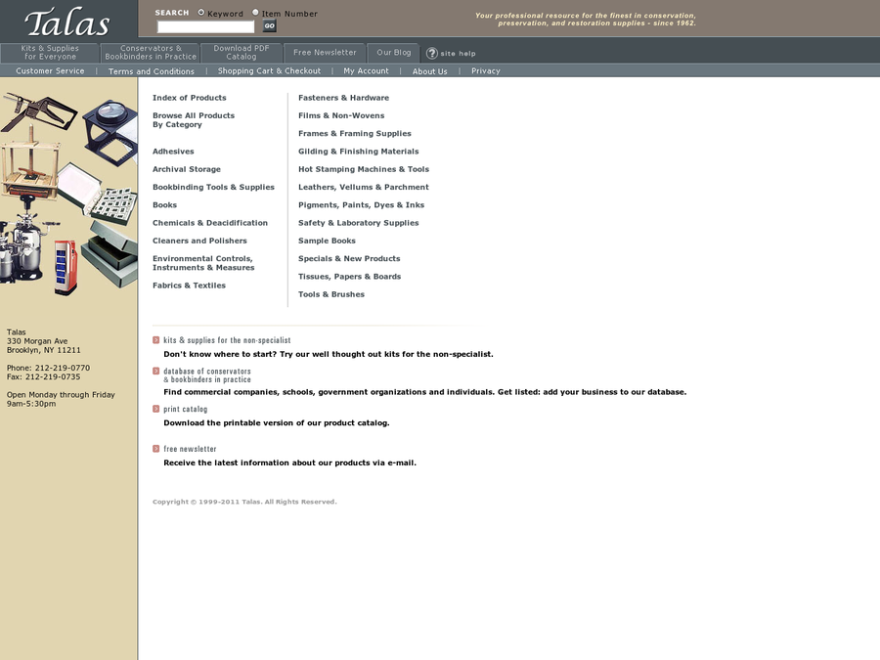
Task: Click "Don't know where to start?" description
Action: click(329, 354)
